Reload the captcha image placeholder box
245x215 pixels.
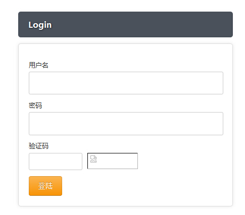(113, 161)
